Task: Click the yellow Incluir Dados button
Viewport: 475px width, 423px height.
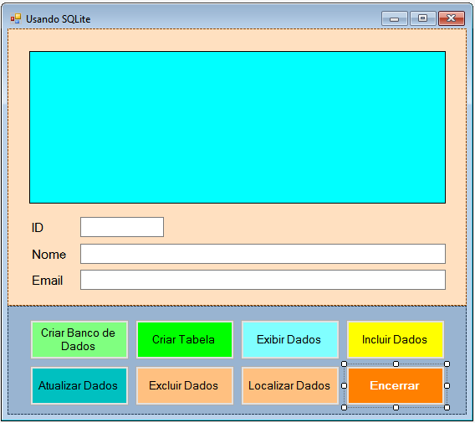Action: coord(396,339)
